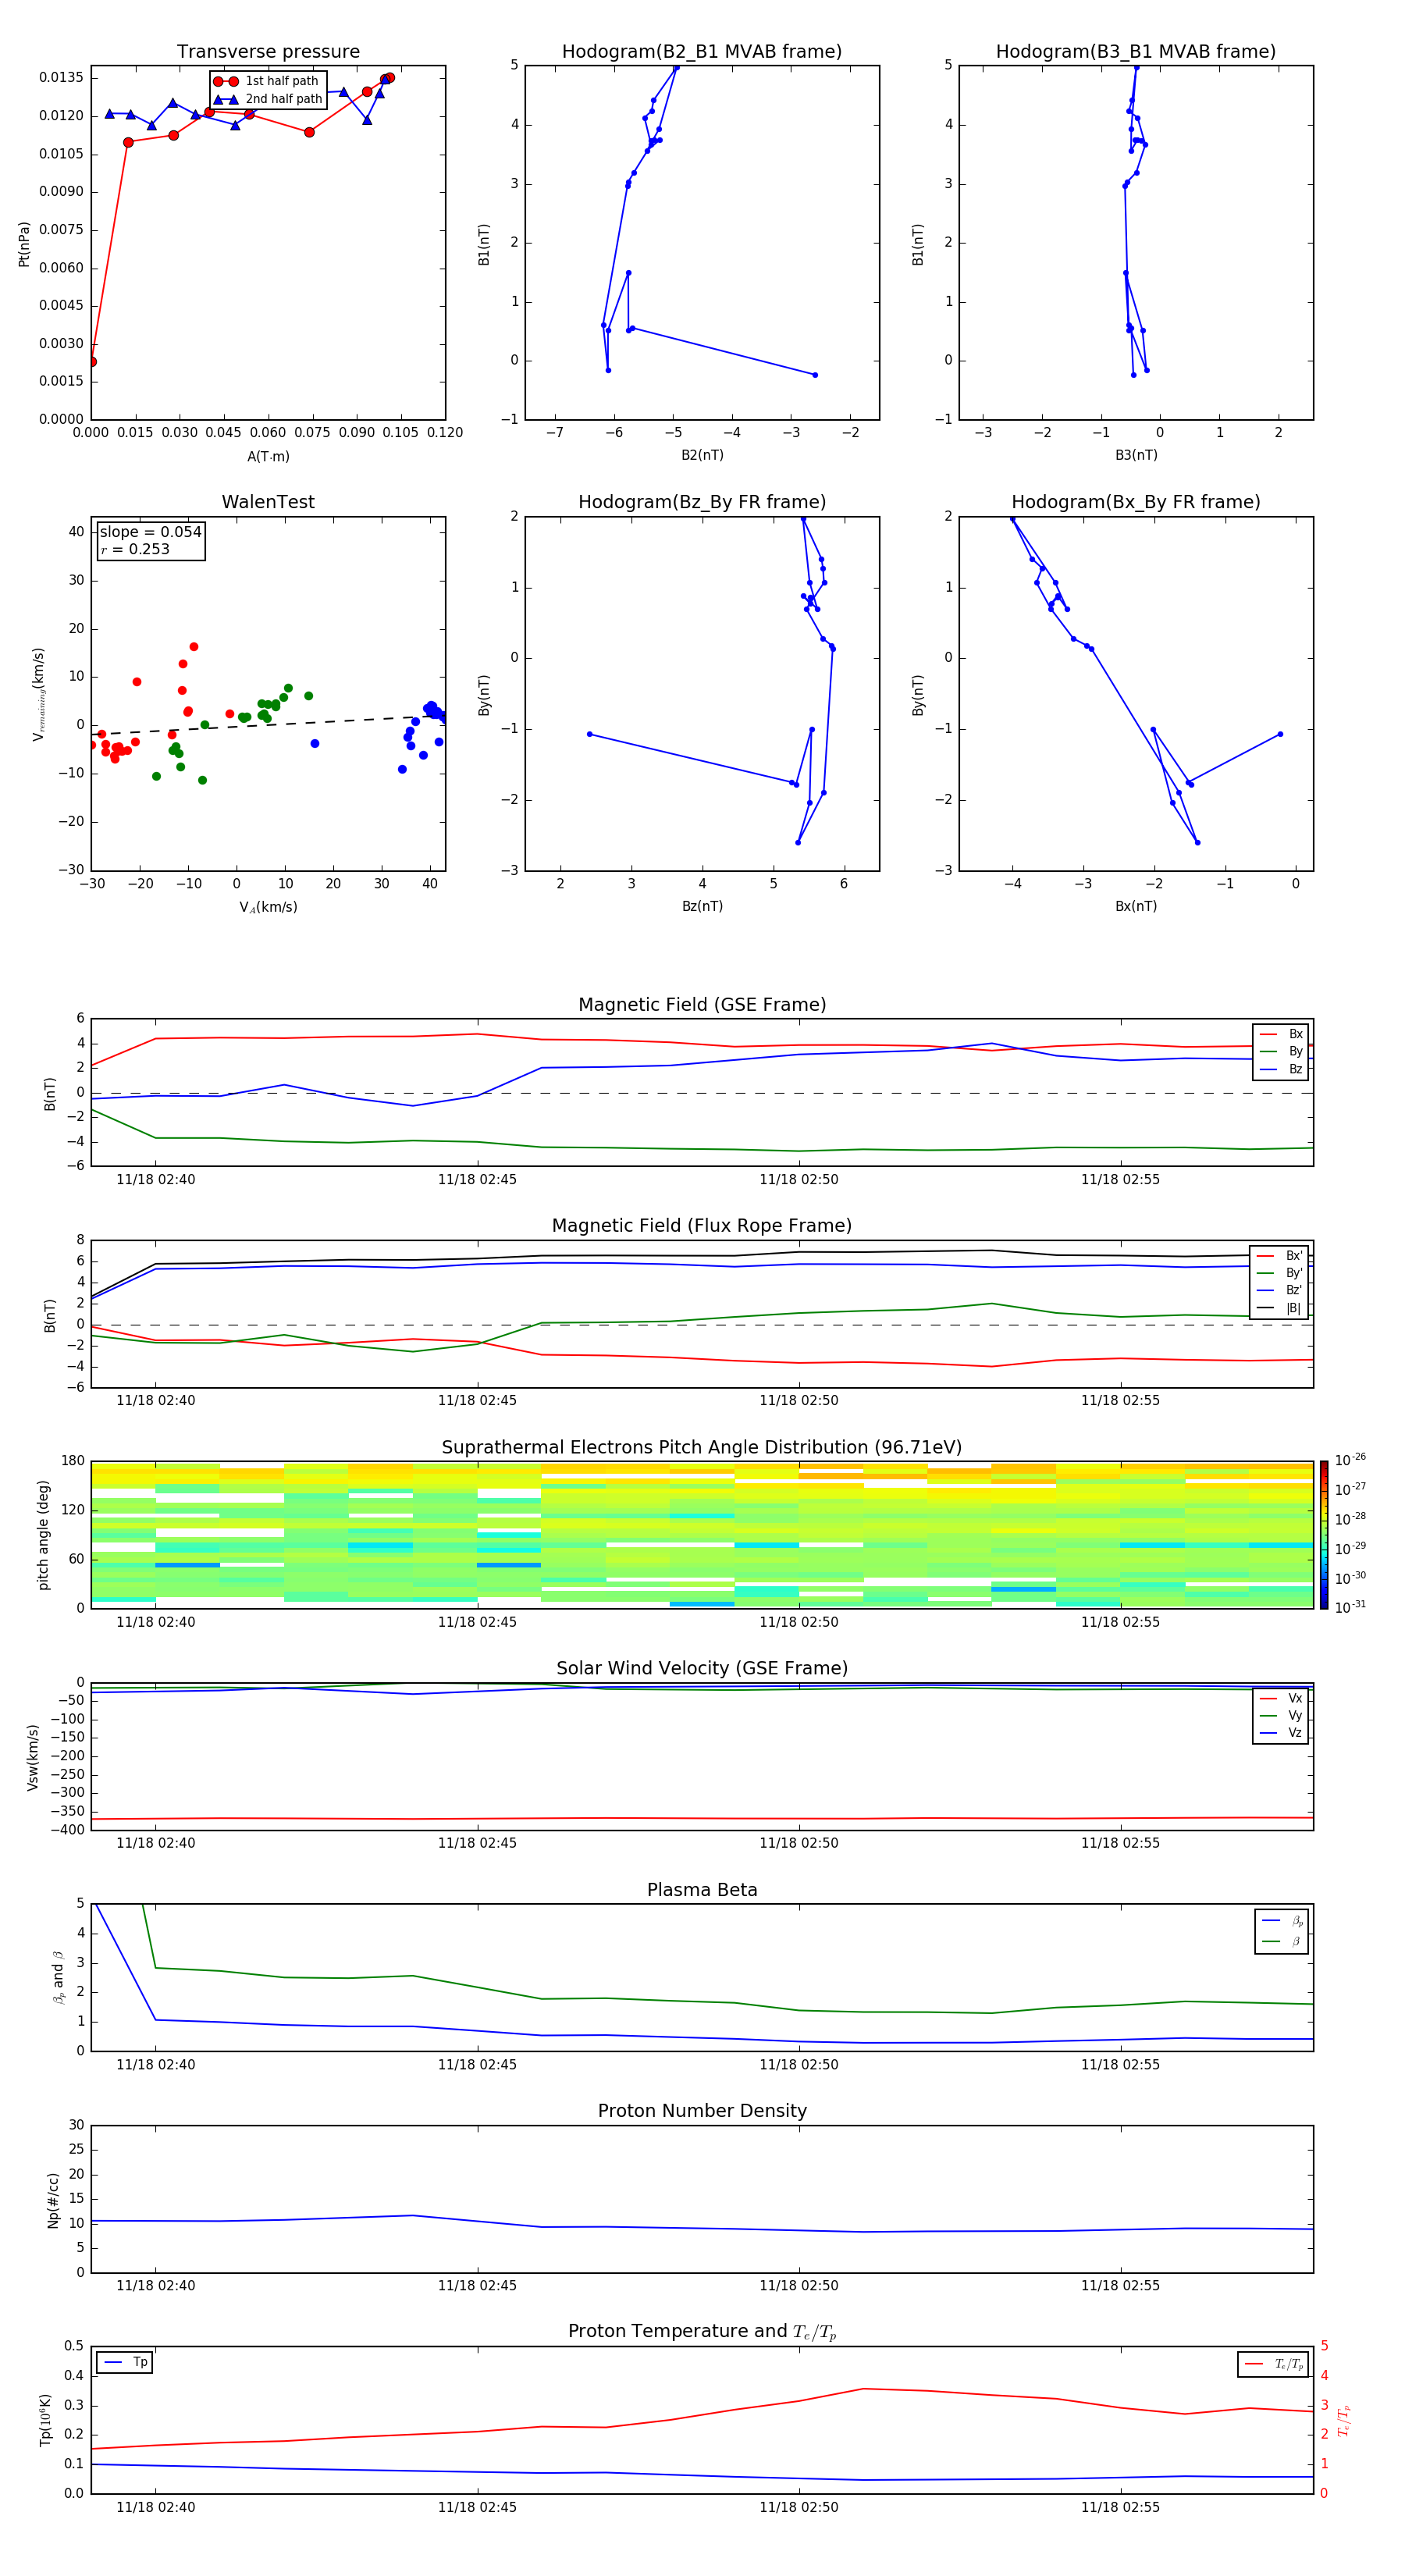Select the By entry in the GSE legend
The image size is (1405, 2576).
1281,1051
